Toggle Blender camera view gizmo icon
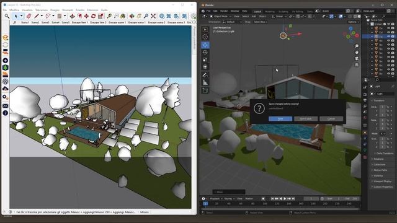 357,58
